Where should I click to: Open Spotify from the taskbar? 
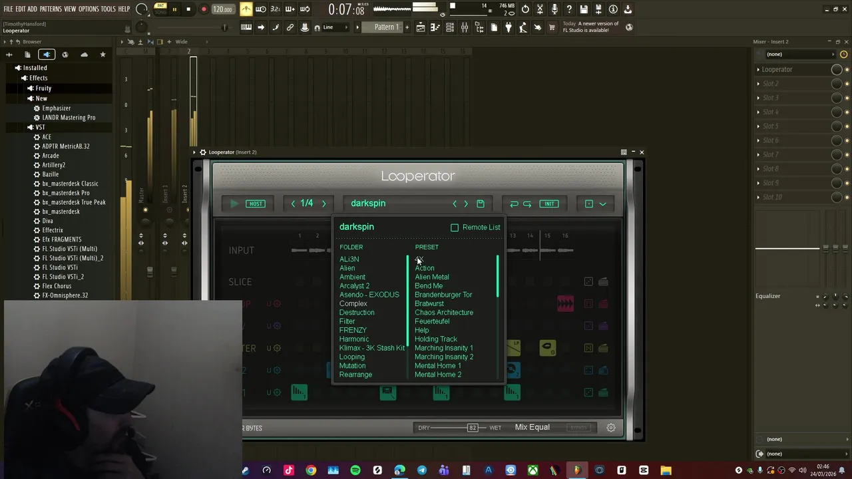355,470
